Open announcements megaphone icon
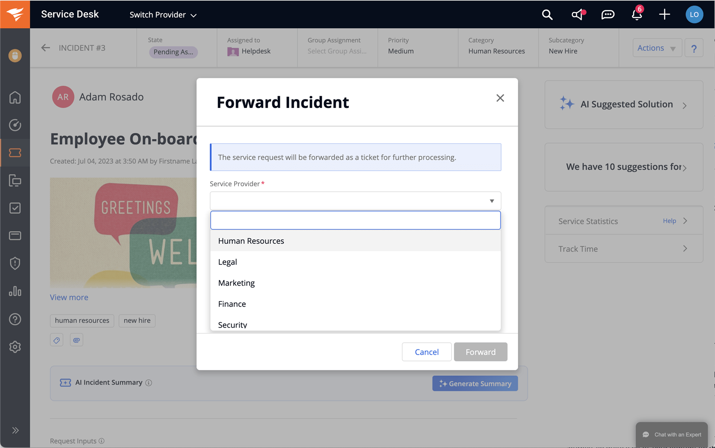Screen dimensions: 715x448 click(x=578, y=15)
